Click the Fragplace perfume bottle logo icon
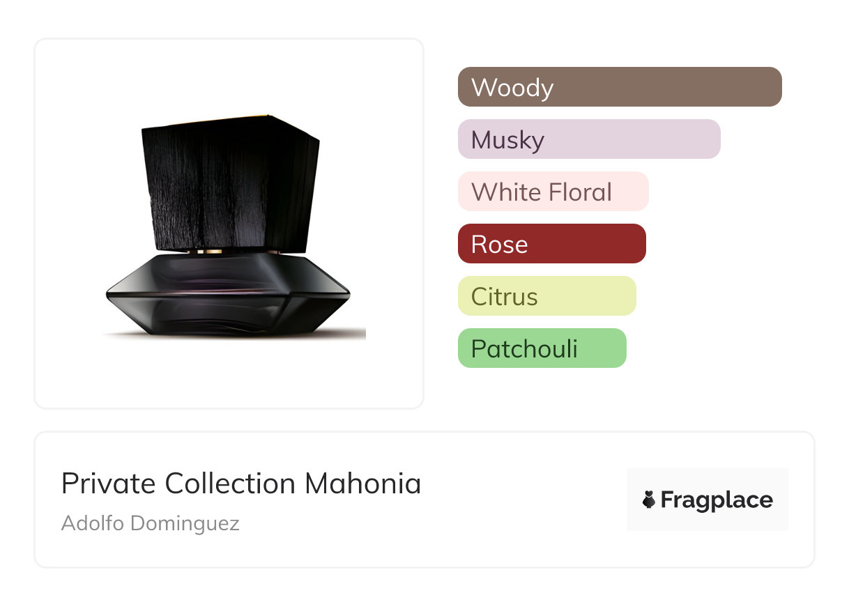The width and height of the screenshot is (849, 602). [x=649, y=500]
